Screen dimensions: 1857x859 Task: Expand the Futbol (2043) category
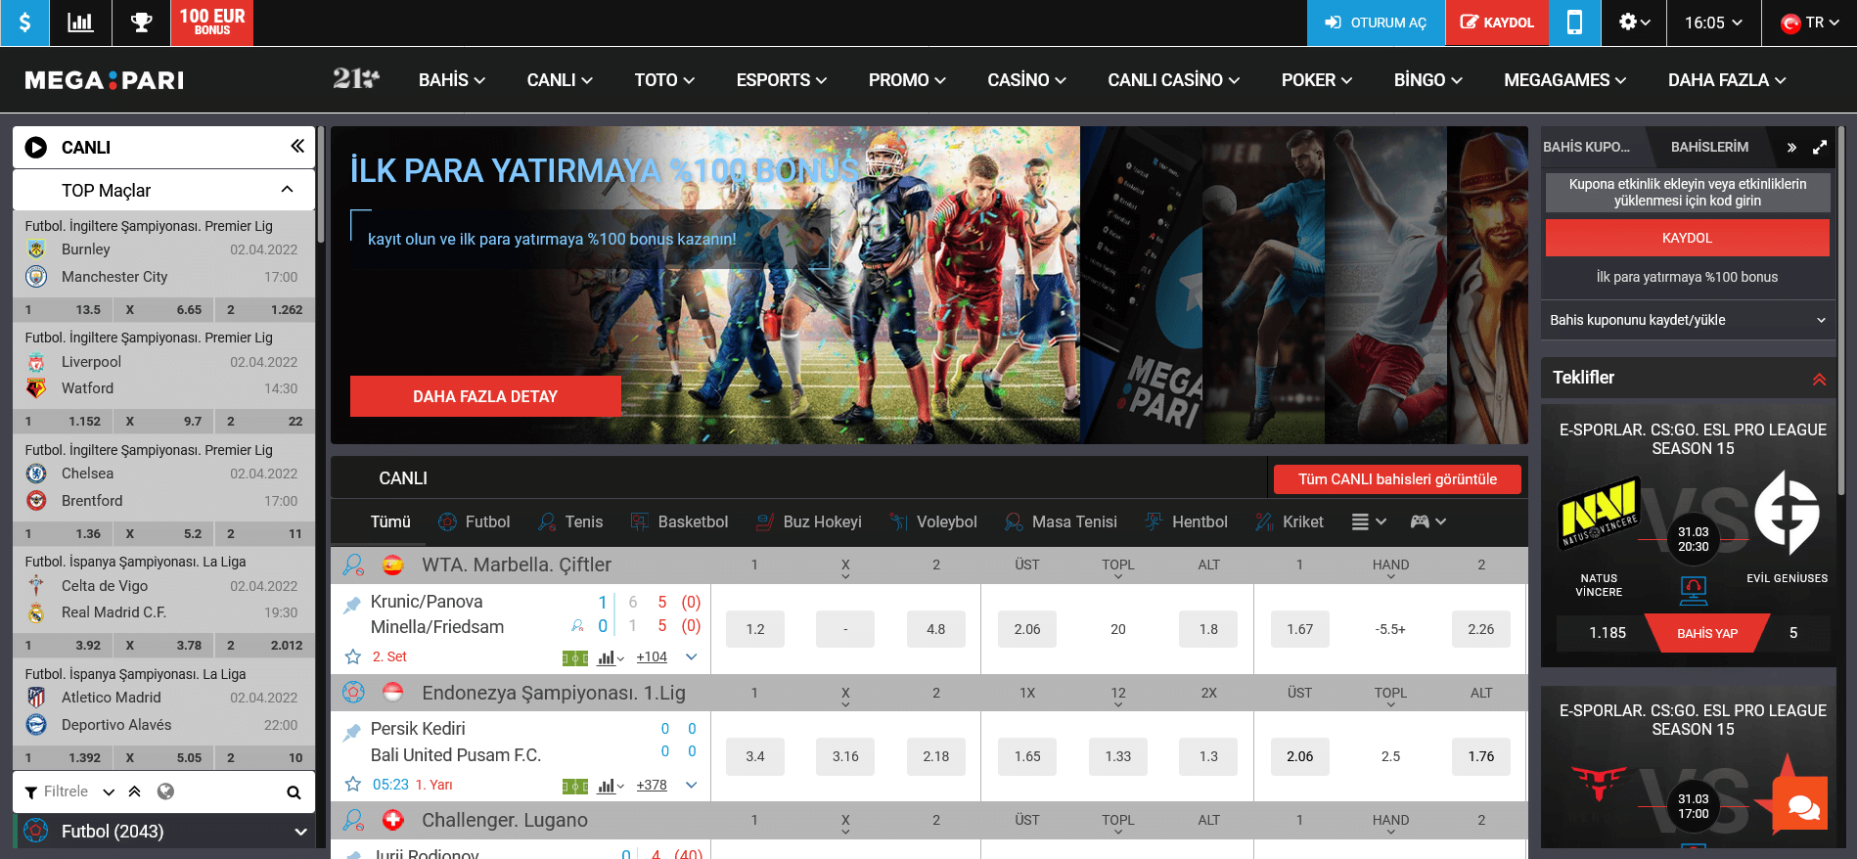pyautogui.click(x=300, y=832)
